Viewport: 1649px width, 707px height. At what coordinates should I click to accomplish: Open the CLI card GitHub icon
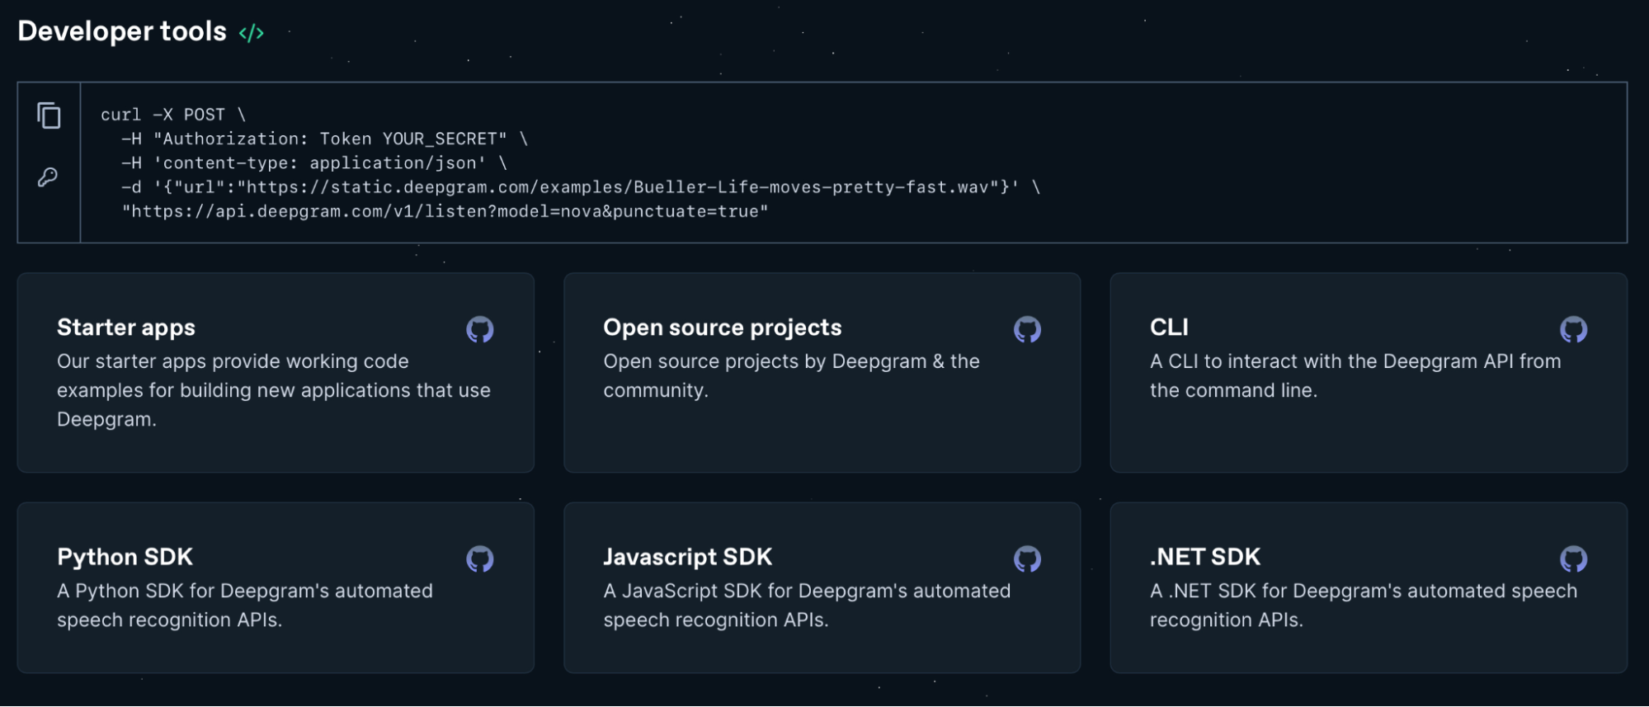1574,329
